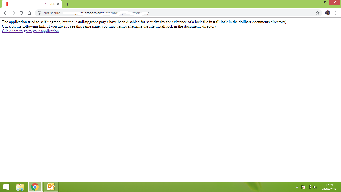The image size is (341, 192).
Task: Open Action Center flag notification icon
Action: click(x=303, y=187)
